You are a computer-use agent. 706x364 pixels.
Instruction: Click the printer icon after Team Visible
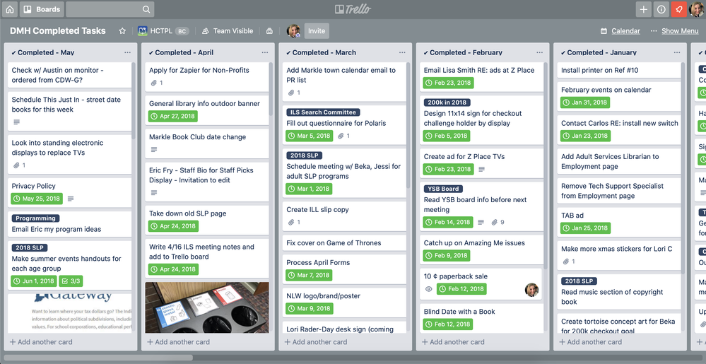pyautogui.click(x=269, y=31)
